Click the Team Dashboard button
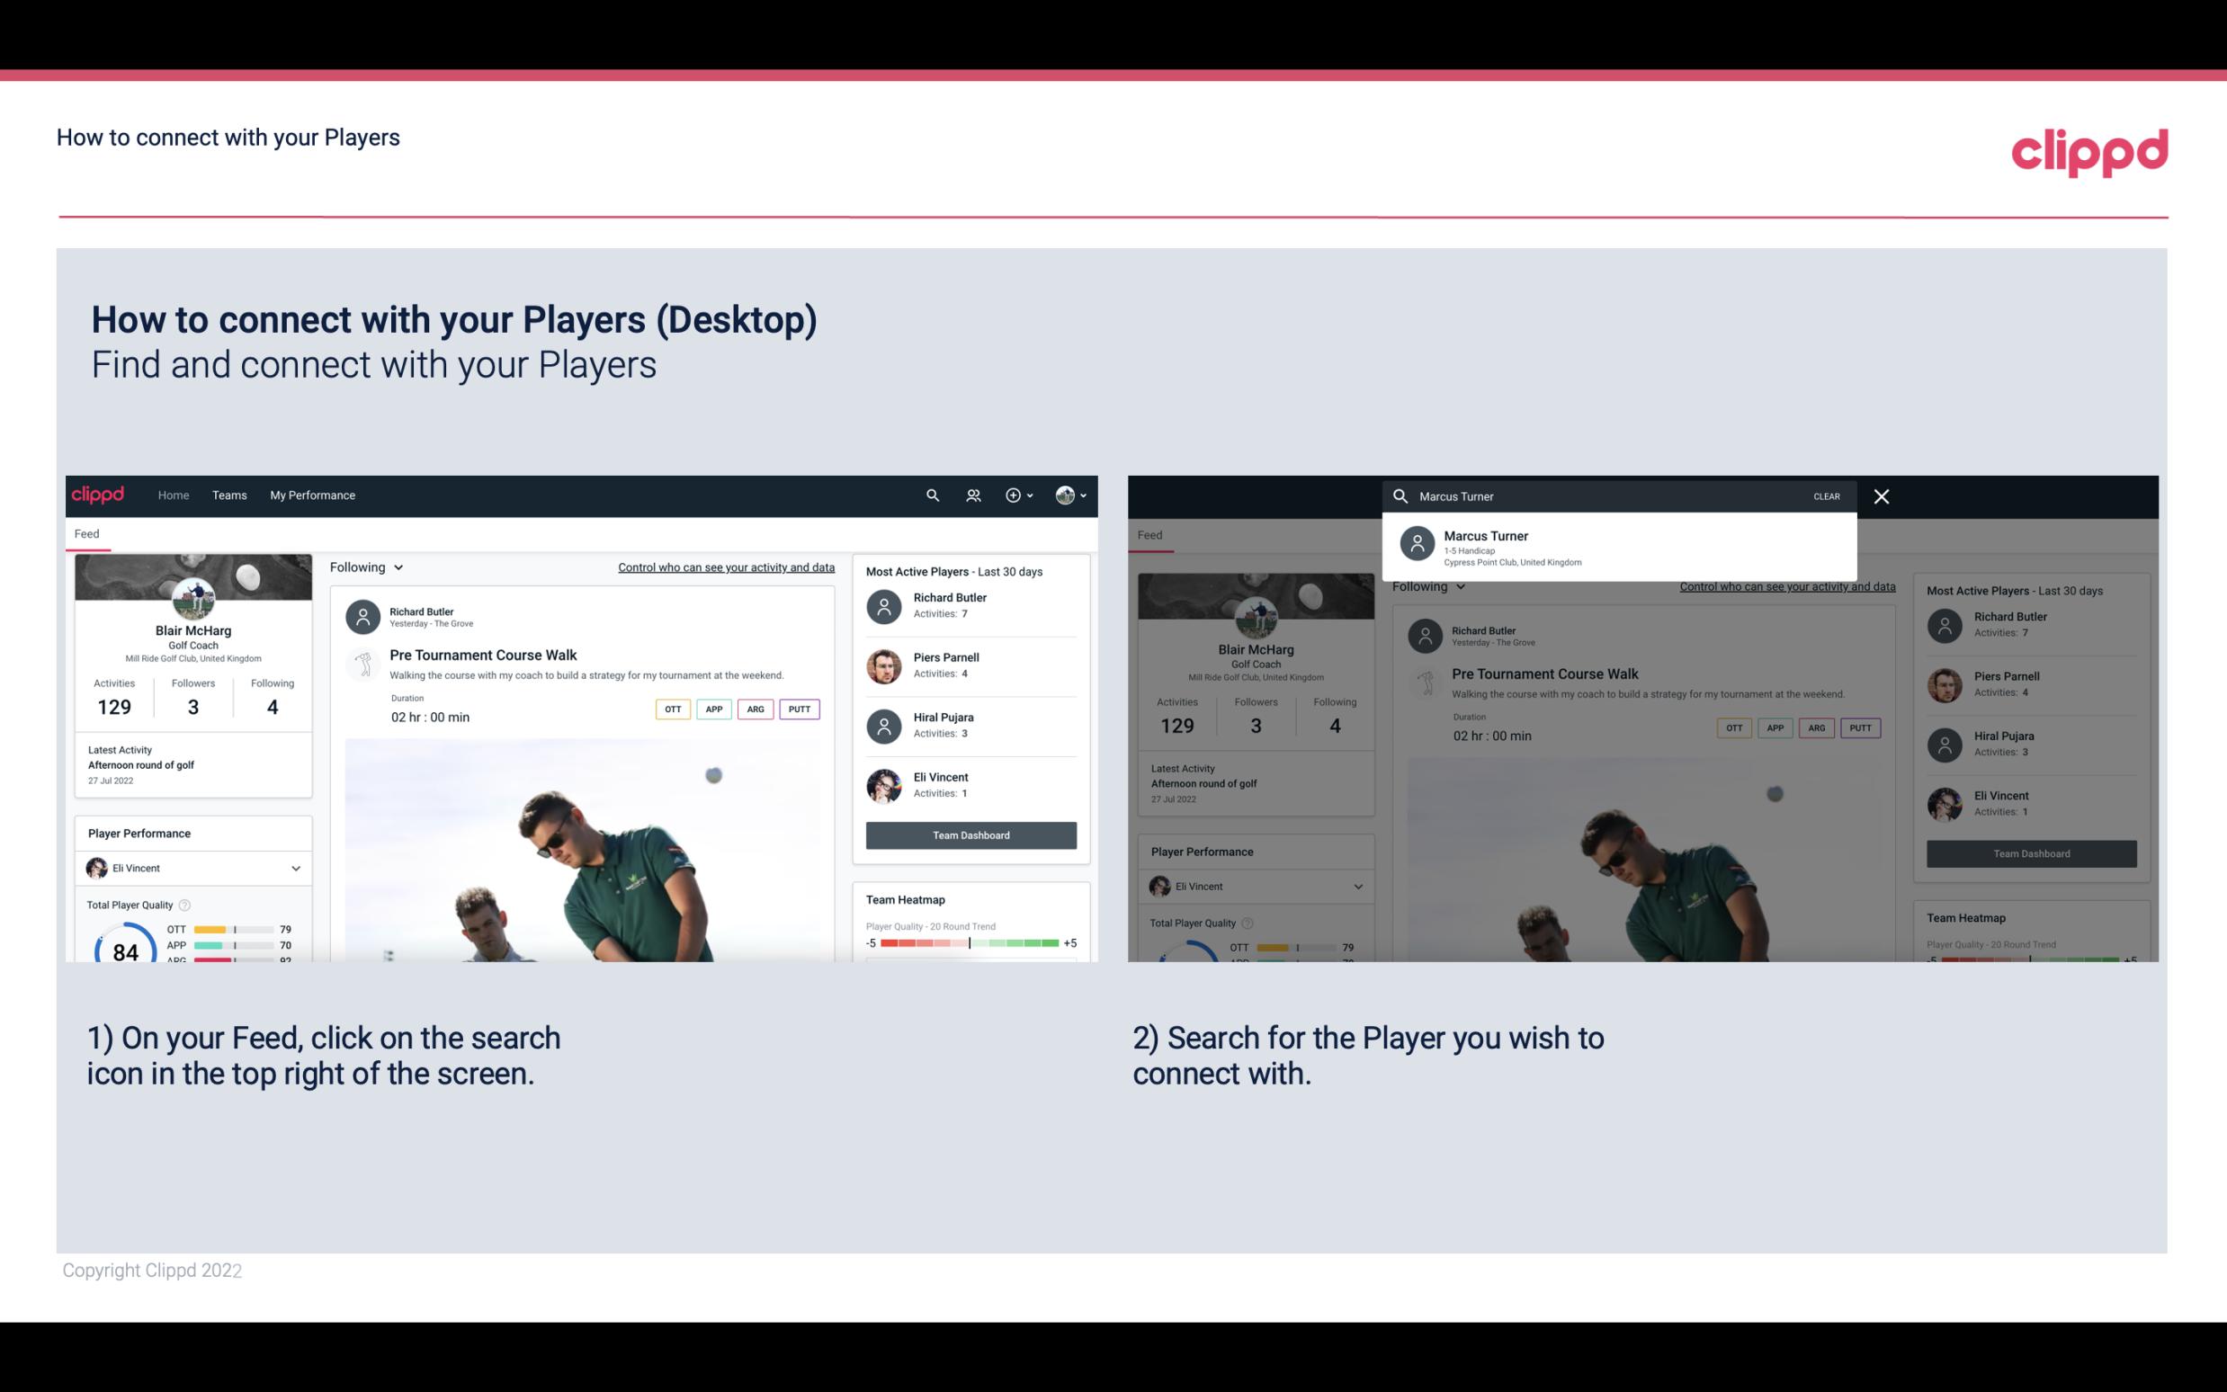Image resolution: width=2227 pixels, height=1392 pixels. 970,834
